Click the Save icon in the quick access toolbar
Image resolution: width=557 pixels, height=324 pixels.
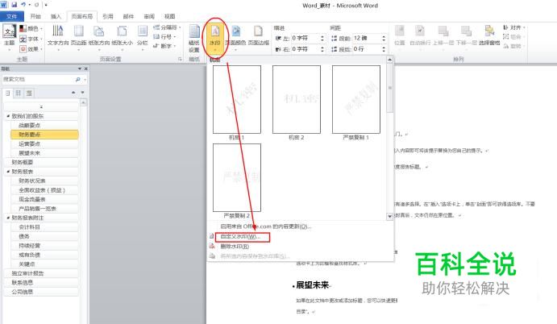point(15,5)
